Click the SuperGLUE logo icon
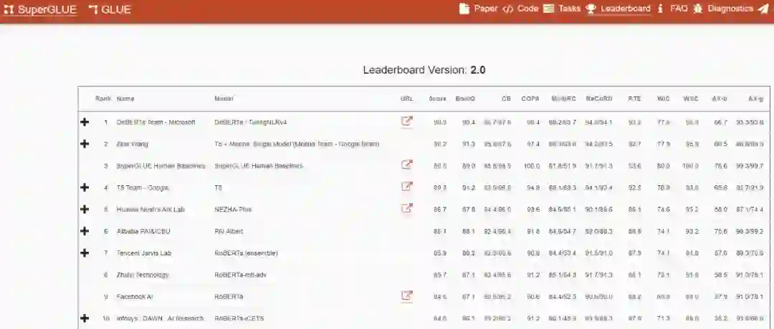Viewport: 774px width, 329px height. 9,9
